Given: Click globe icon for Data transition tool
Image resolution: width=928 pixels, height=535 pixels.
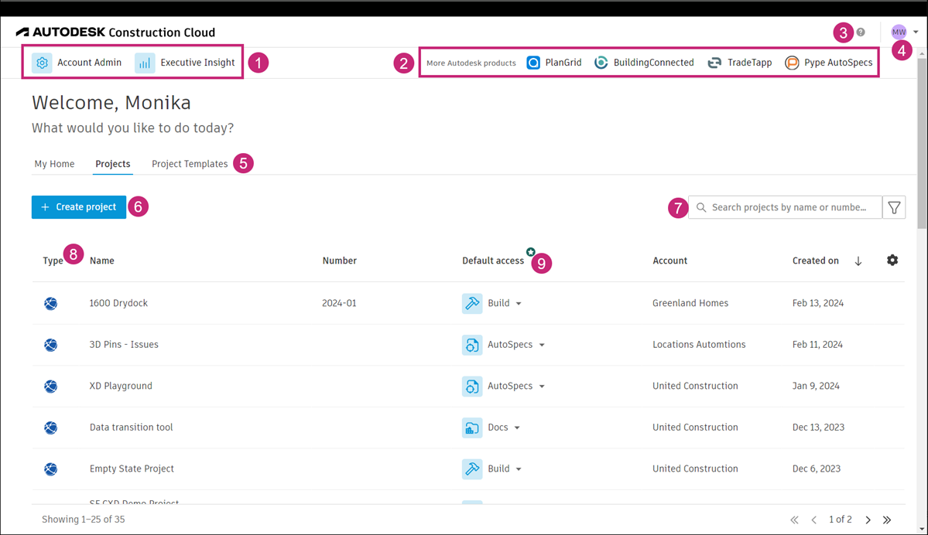Looking at the screenshot, I should (51, 428).
